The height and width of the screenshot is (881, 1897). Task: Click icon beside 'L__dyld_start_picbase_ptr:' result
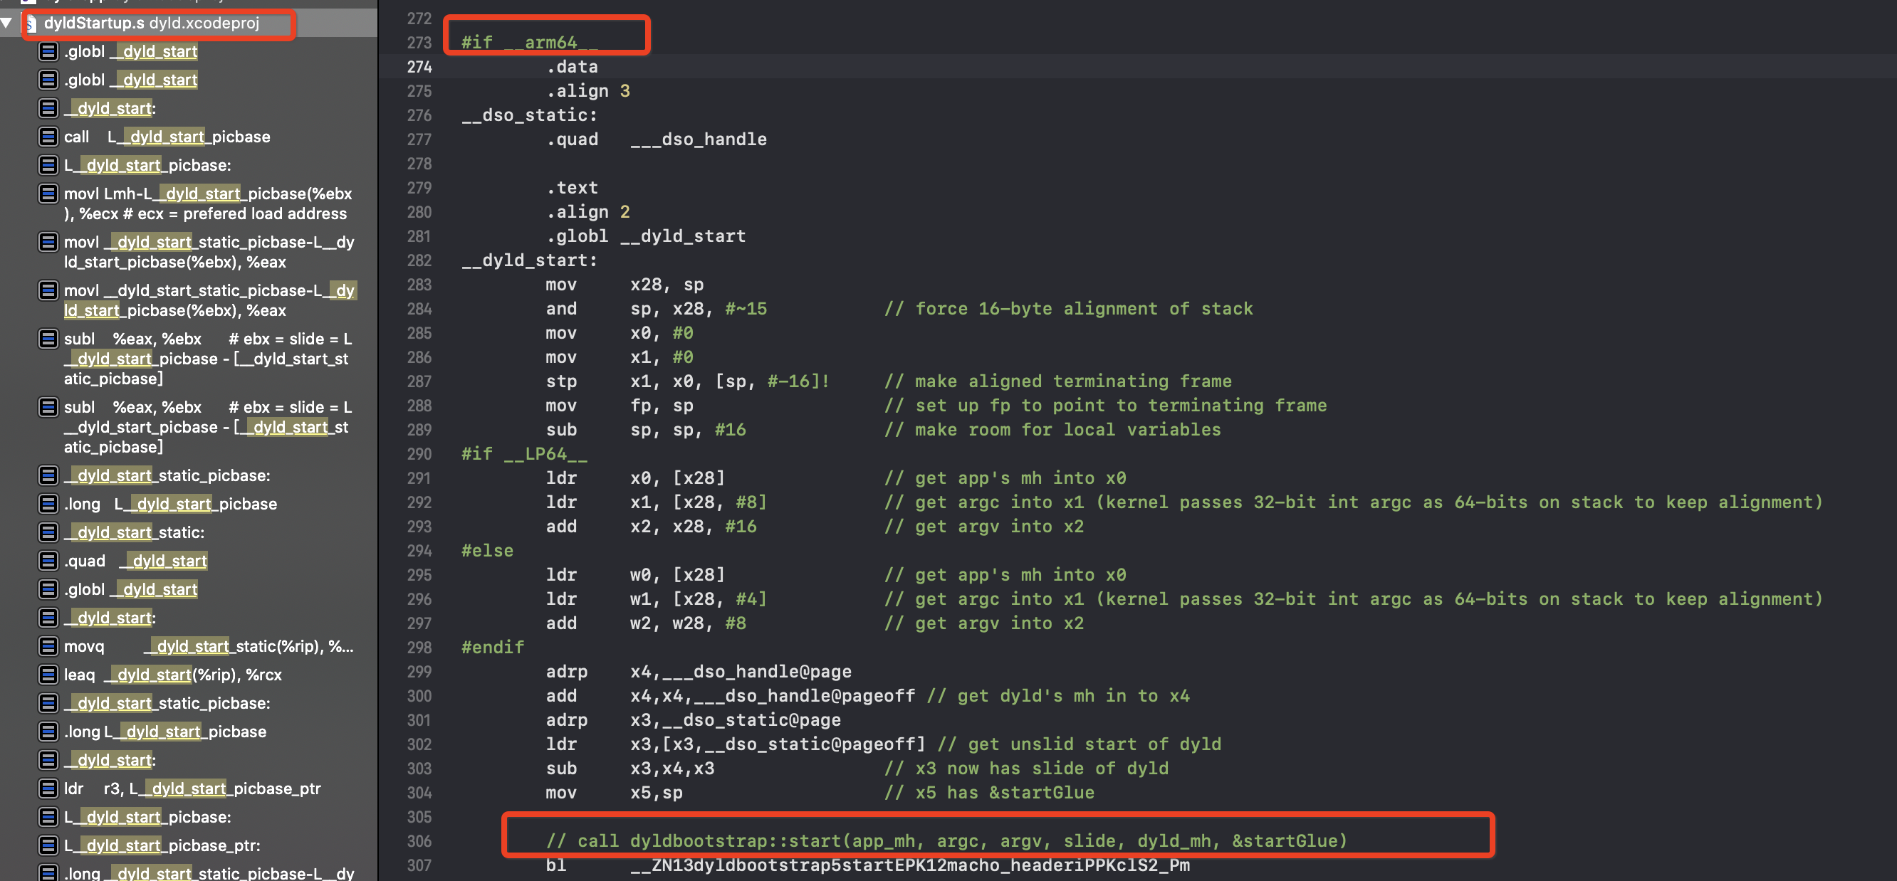coord(48,845)
